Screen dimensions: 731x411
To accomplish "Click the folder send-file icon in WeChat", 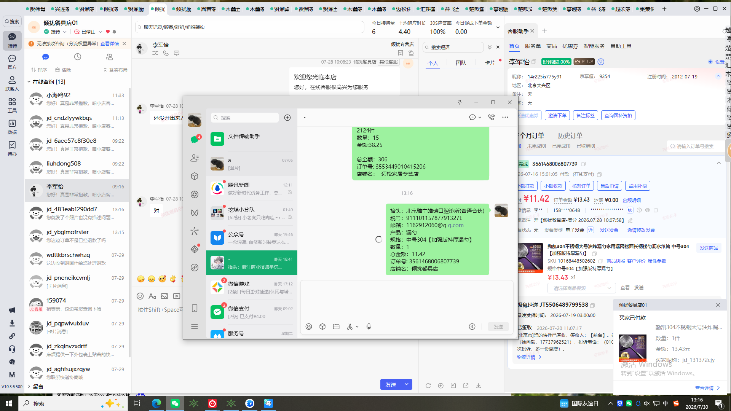I will click(336, 327).
